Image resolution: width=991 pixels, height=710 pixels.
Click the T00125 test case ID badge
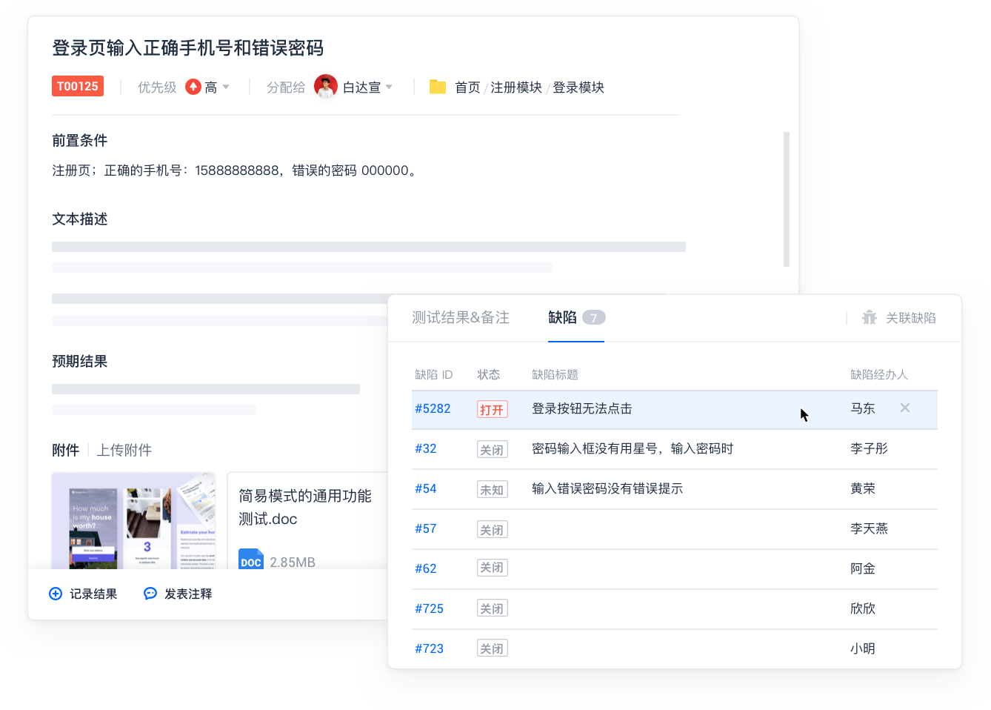point(78,87)
